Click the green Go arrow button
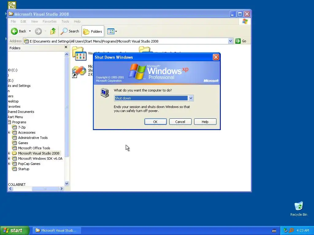Viewport: 314px width, 235px height. point(238,41)
